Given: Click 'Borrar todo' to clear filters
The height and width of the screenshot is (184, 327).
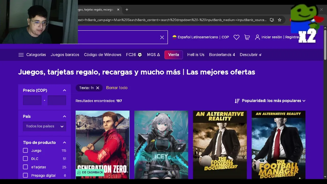Looking at the screenshot, I should point(117,88).
